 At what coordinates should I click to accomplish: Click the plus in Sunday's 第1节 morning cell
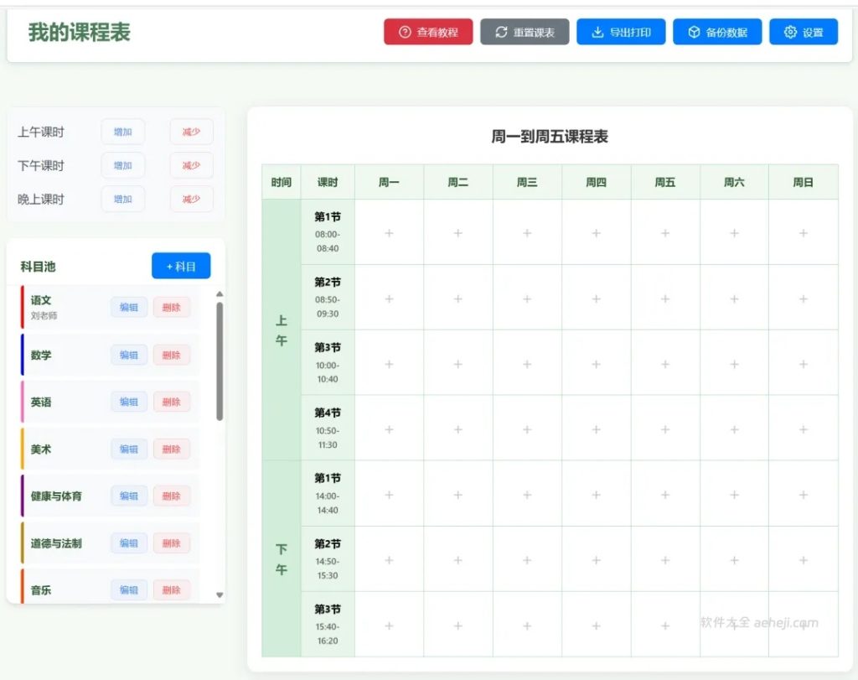(x=803, y=234)
